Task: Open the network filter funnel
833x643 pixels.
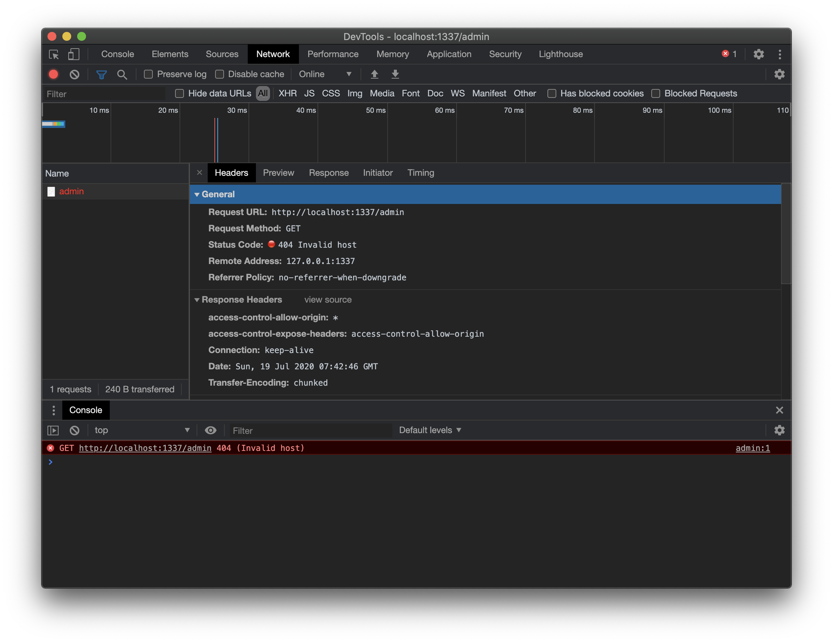Action: coord(102,75)
